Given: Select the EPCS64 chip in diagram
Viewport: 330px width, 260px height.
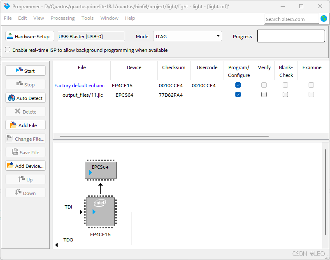Looking at the screenshot, I should [100, 170].
